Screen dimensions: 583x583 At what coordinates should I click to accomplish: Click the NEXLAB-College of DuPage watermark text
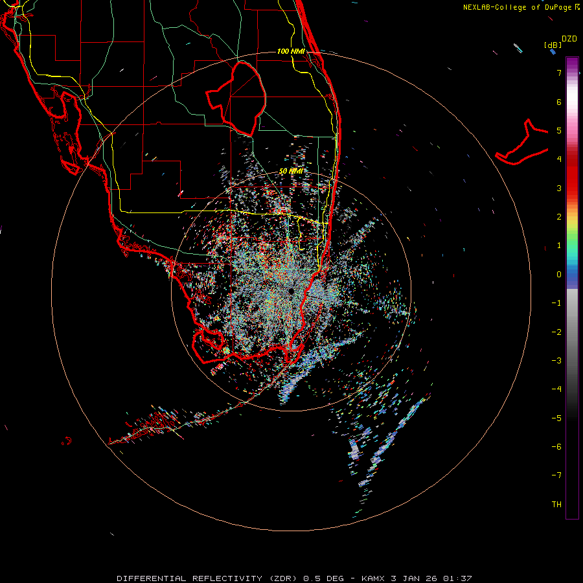tap(521, 7)
